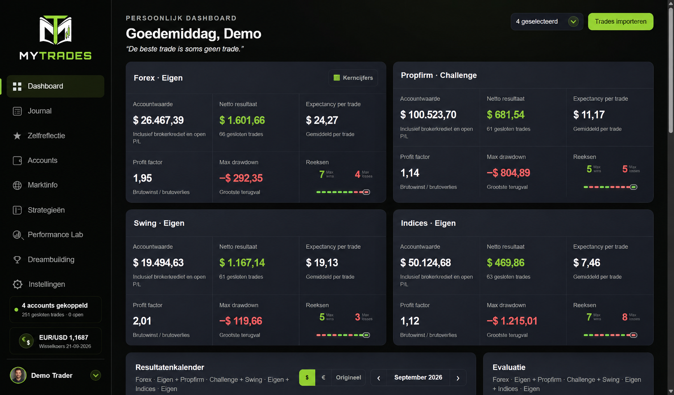Click the Dreambuilding trophy icon
Viewport: 674px width, 395px height.
click(x=17, y=260)
